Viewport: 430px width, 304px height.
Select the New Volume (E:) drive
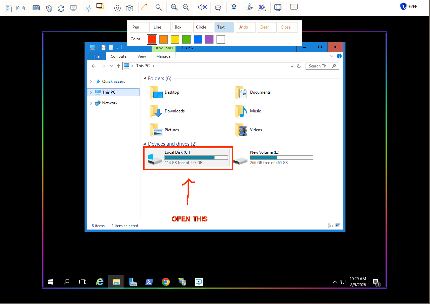tap(273, 157)
